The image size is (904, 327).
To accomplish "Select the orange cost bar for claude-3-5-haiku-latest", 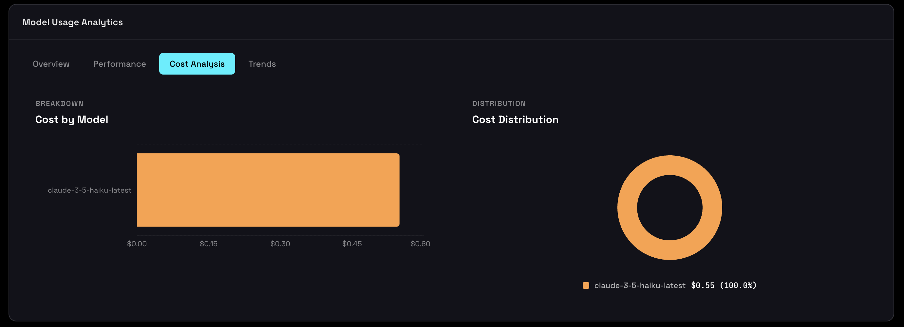I will (268, 189).
